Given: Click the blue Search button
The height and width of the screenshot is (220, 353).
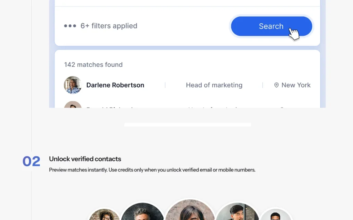Looking at the screenshot, I should pos(271,26).
